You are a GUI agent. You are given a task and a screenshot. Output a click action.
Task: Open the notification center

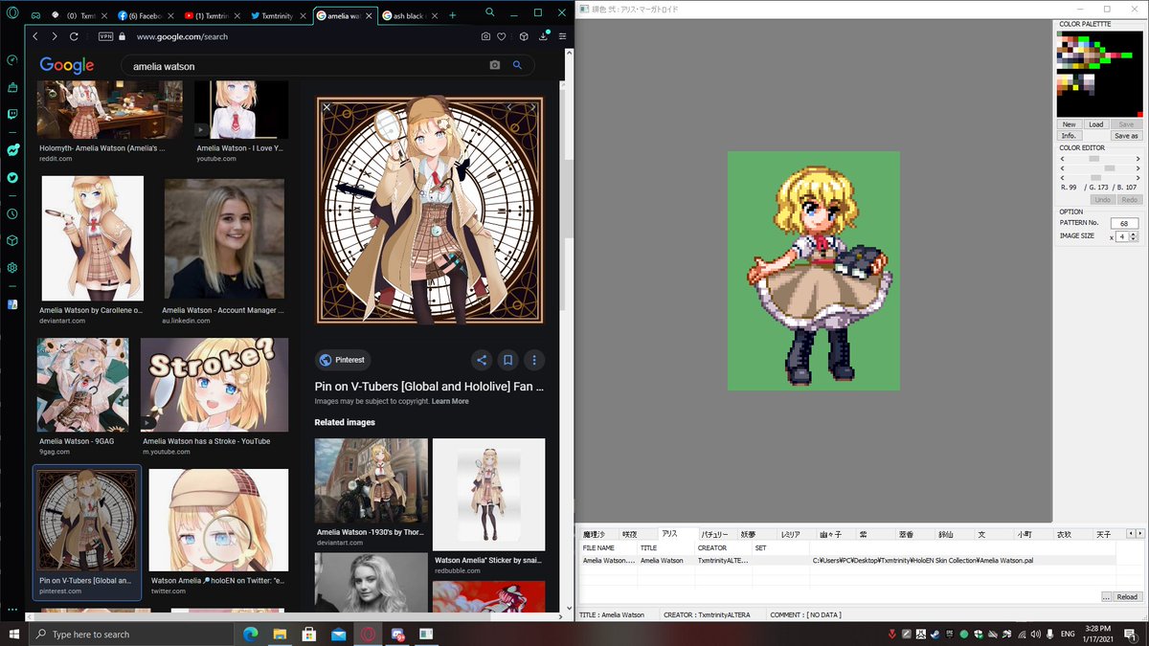1130,634
